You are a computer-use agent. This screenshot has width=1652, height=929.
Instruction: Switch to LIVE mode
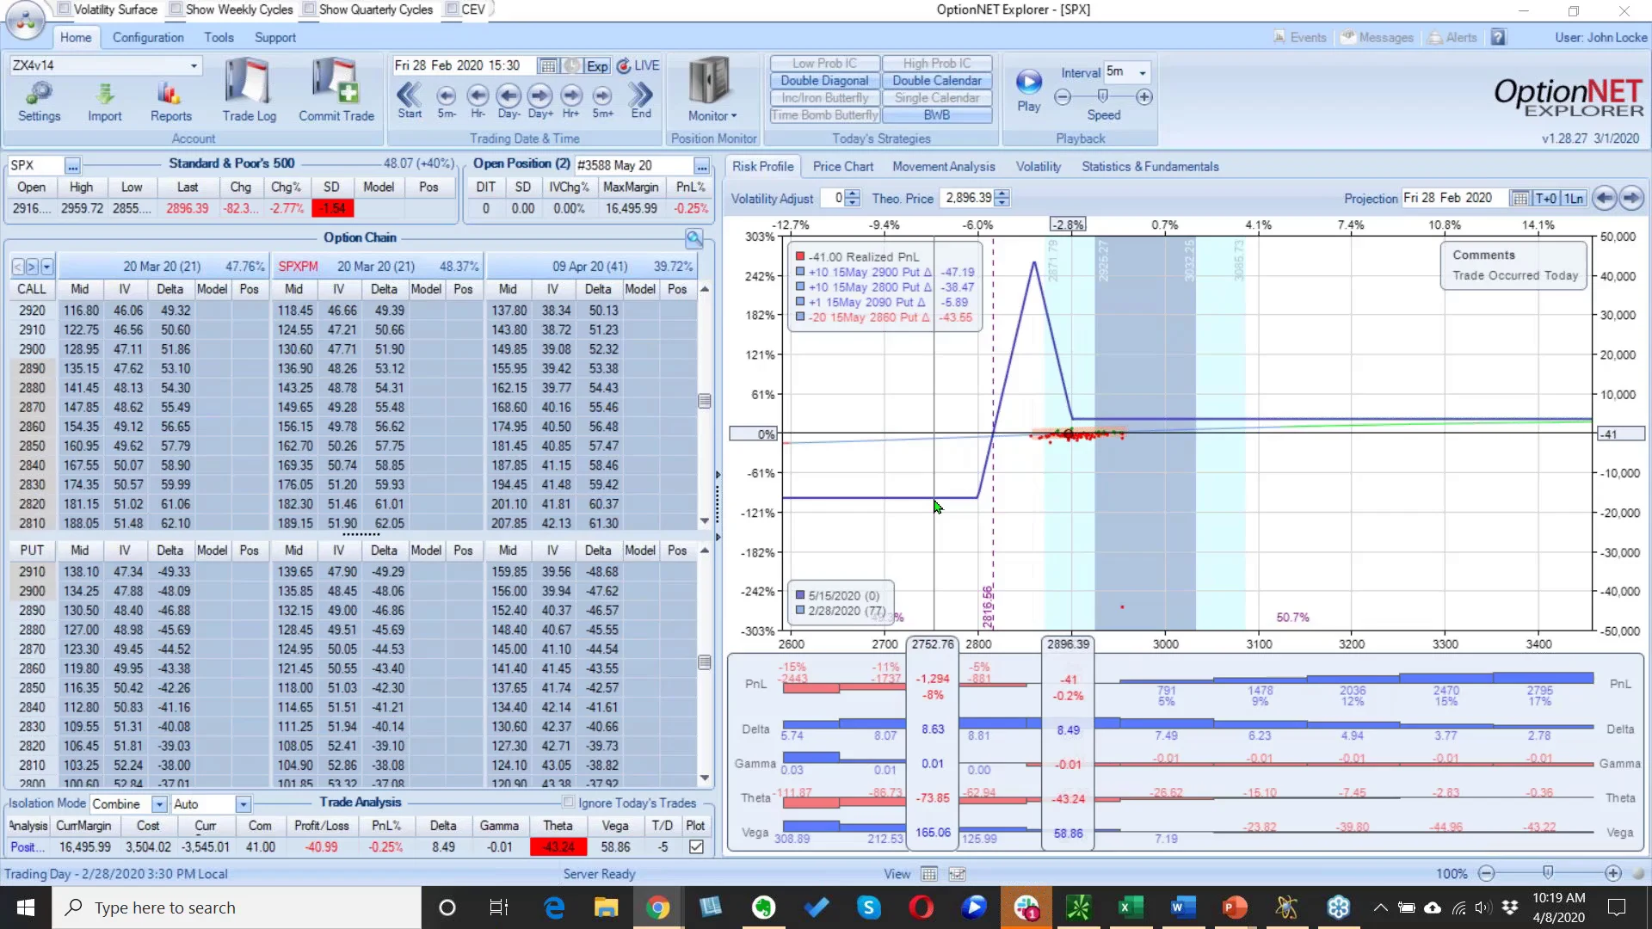click(638, 65)
